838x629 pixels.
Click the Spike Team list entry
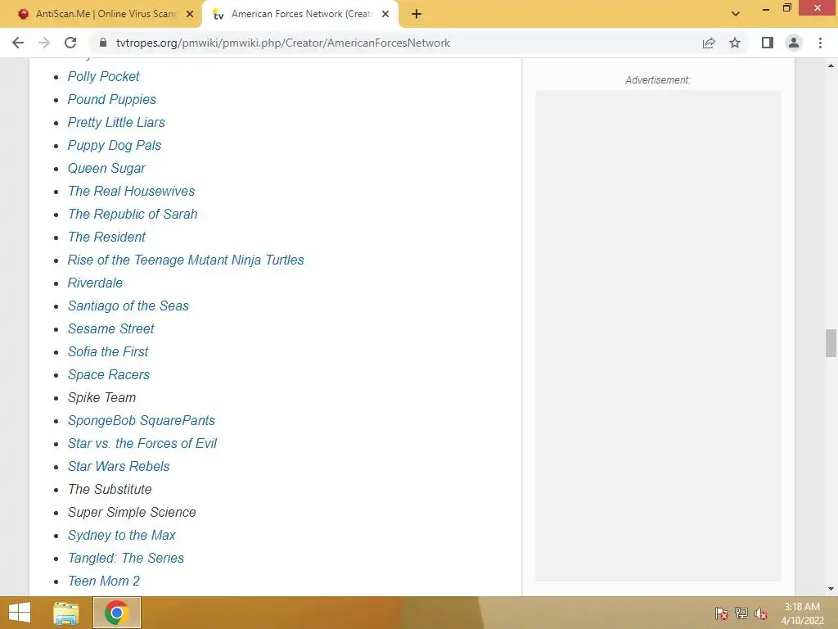[x=101, y=398]
